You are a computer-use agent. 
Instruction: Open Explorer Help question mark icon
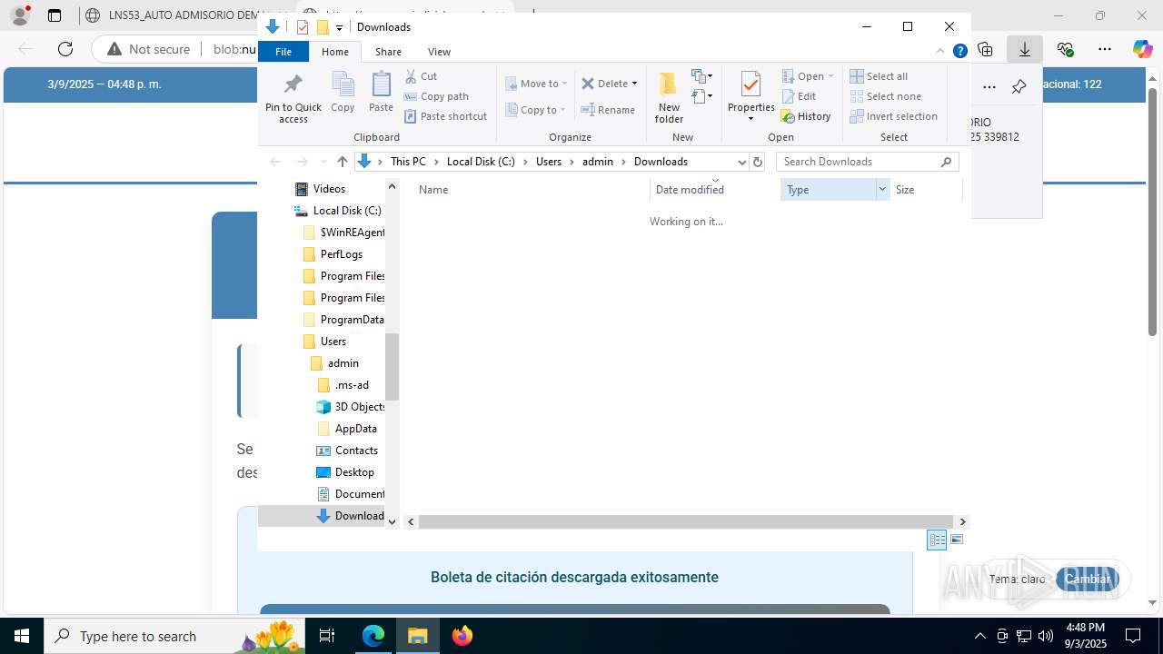pos(959,51)
